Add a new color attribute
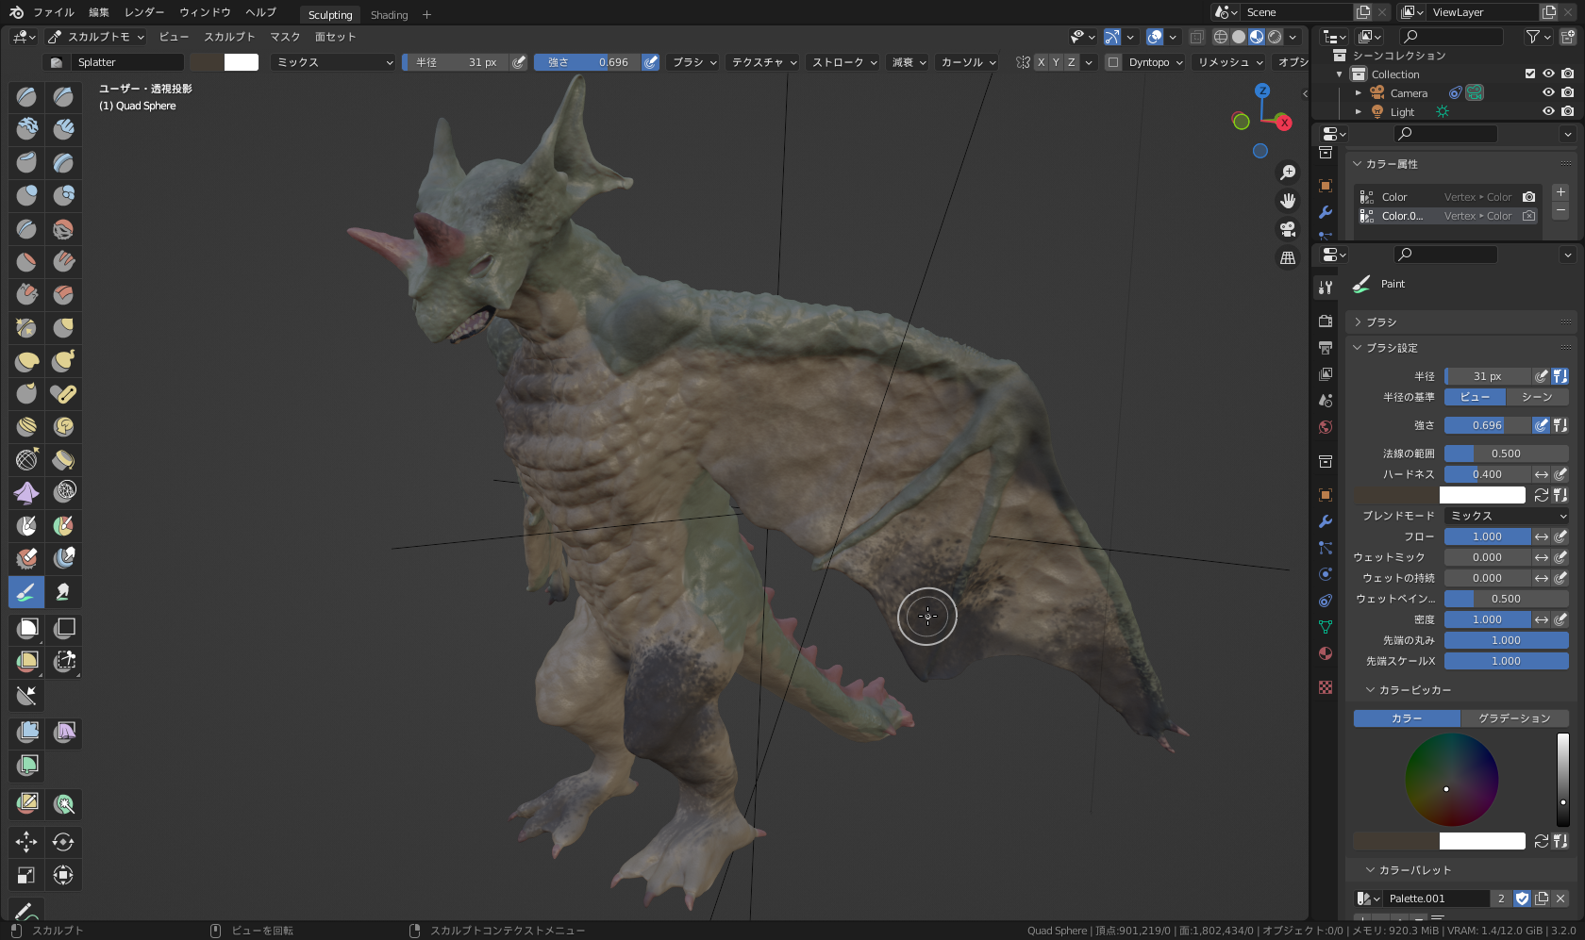The width and height of the screenshot is (1585, 940). (x=1560, y=192)
